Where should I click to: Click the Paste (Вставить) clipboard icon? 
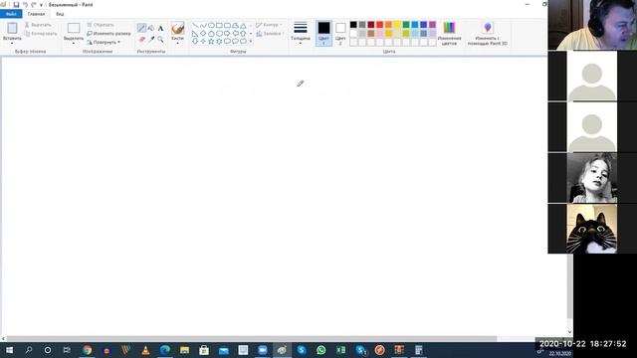point(12,28)
